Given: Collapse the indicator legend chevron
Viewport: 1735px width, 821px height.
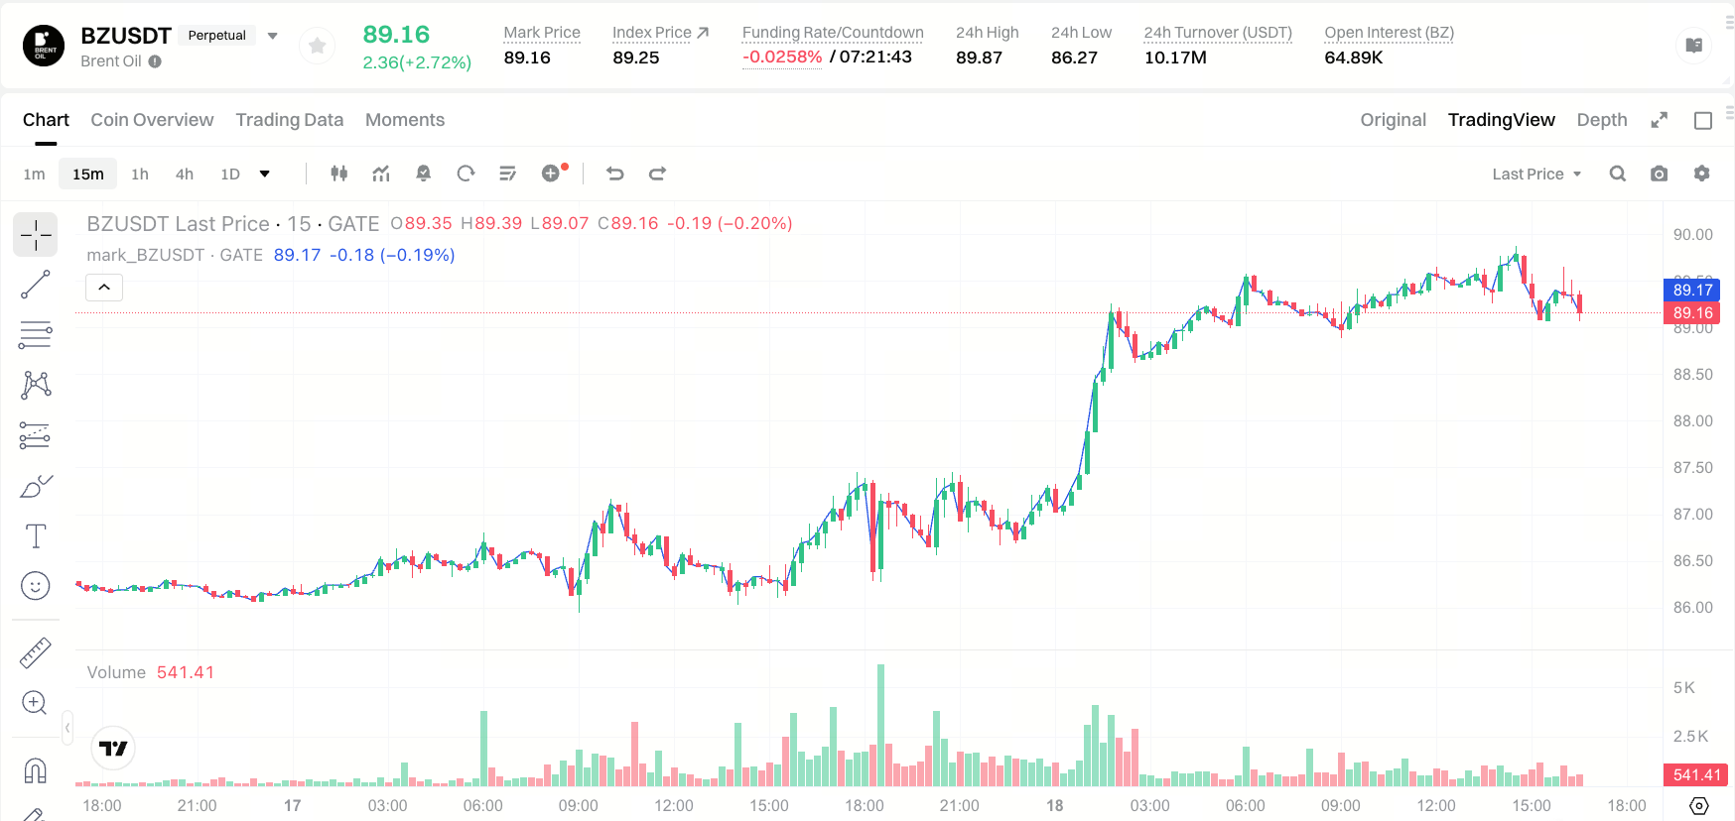Looking at the screenshot, I should pos(104,288).
